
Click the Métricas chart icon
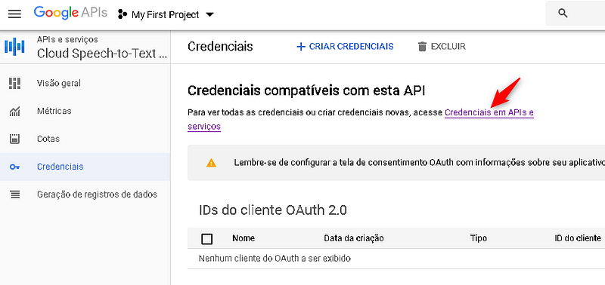[x=14, y=112]
